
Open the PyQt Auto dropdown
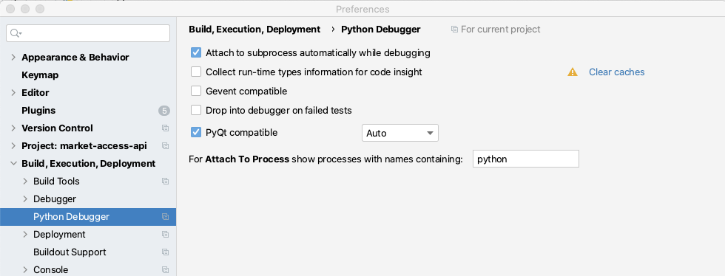(x=400, y=133)
